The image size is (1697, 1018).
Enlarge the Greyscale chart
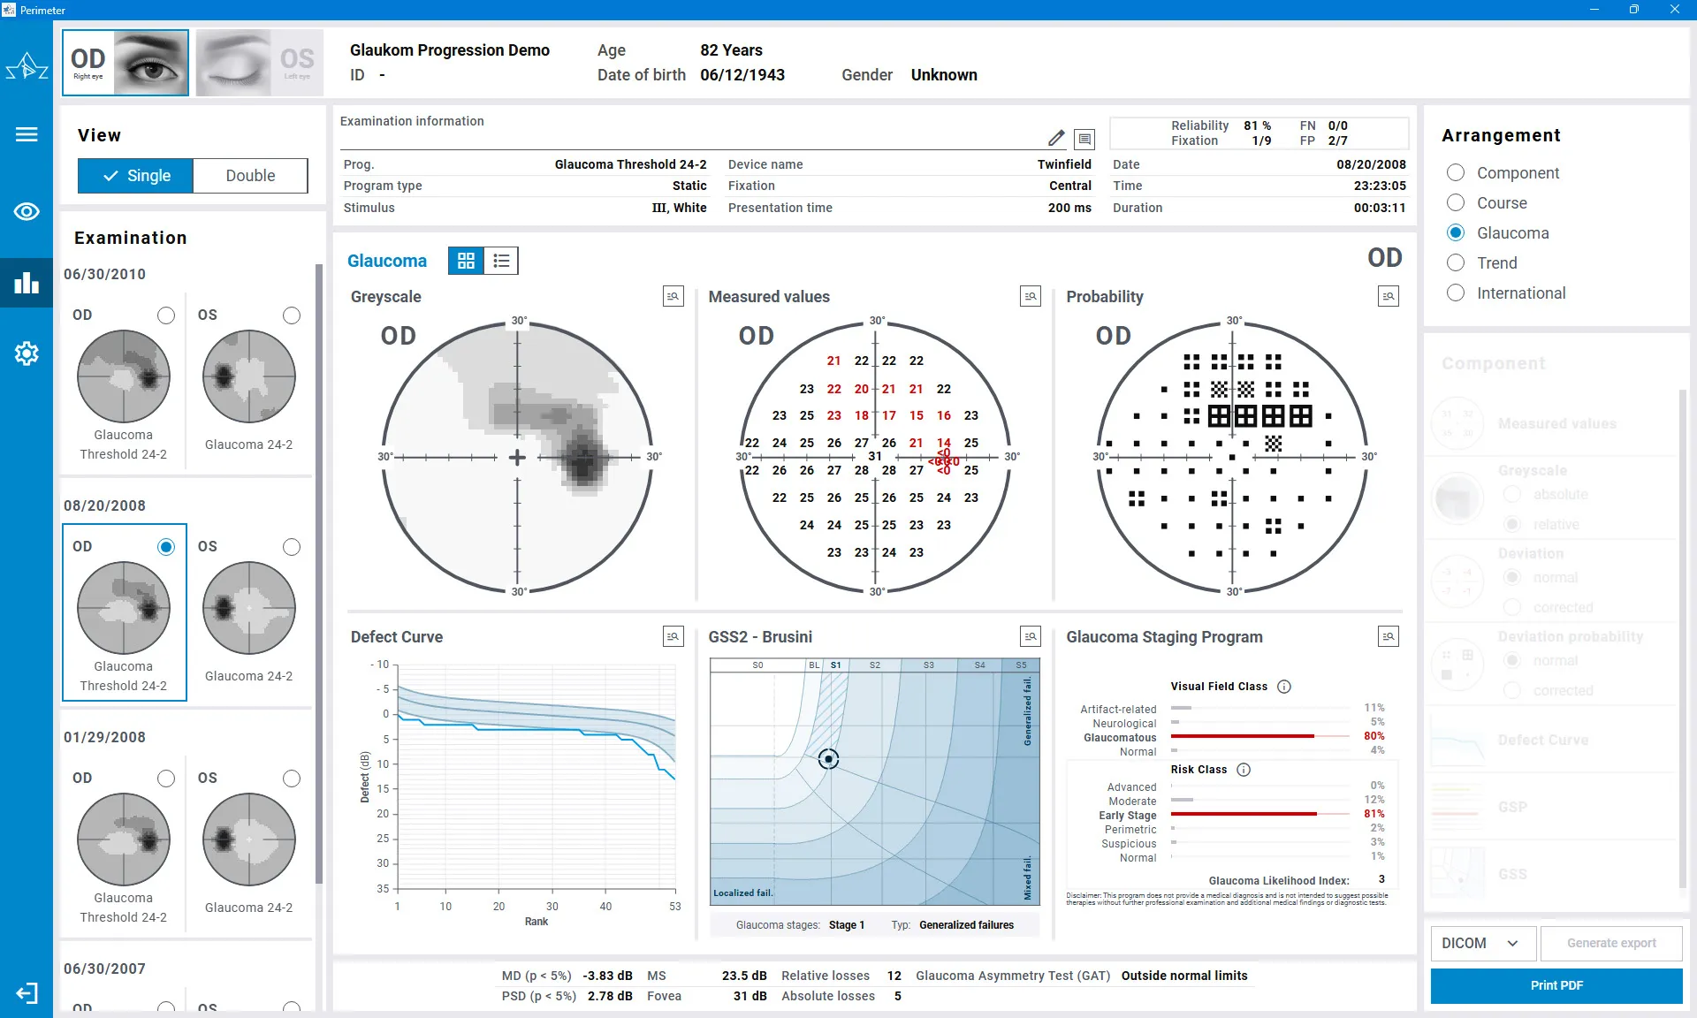tap(673, 297)
